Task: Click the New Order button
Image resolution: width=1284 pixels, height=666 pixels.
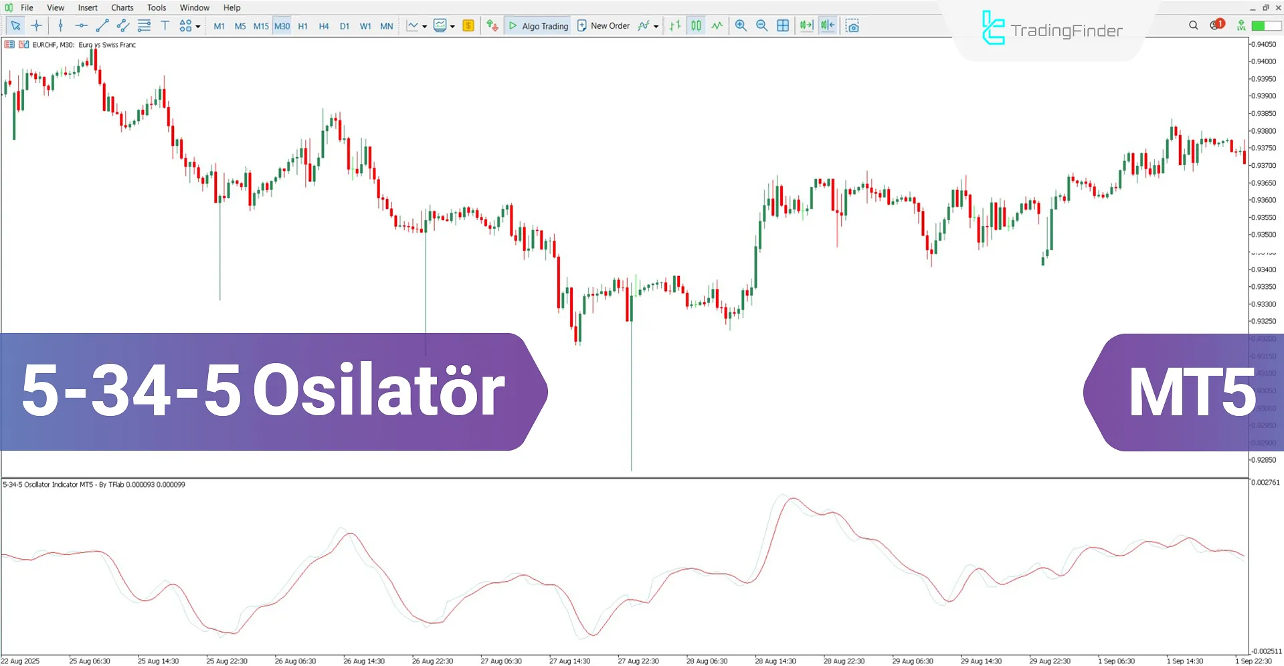Action: 603,25
